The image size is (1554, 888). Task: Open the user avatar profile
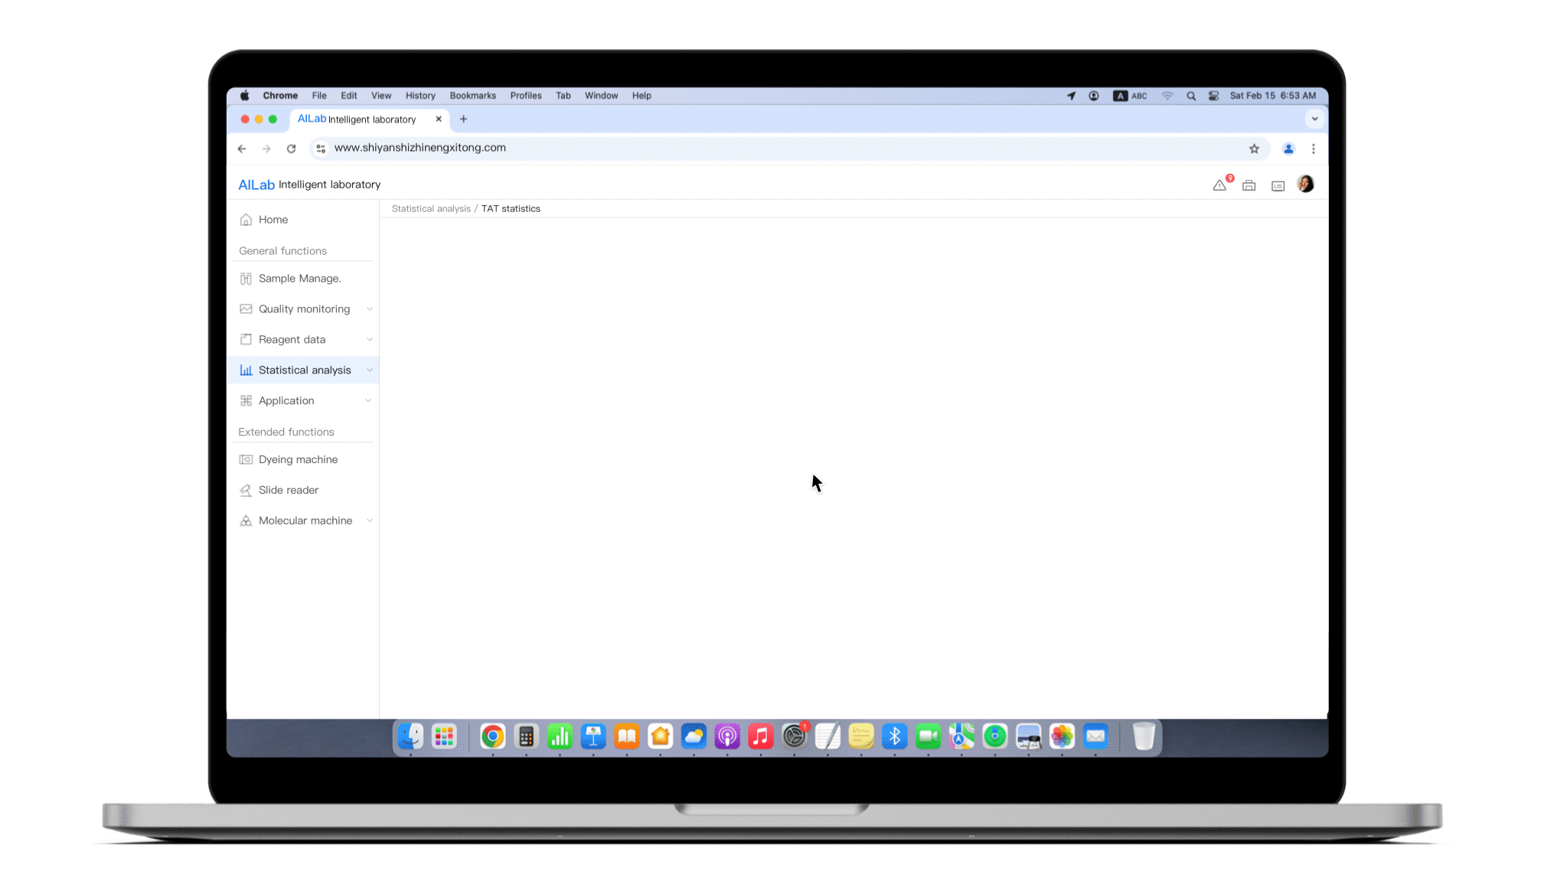click(x=1305, y=184)
